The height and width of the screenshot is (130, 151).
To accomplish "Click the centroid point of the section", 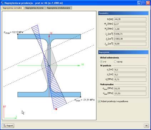I will coord(49,66).
